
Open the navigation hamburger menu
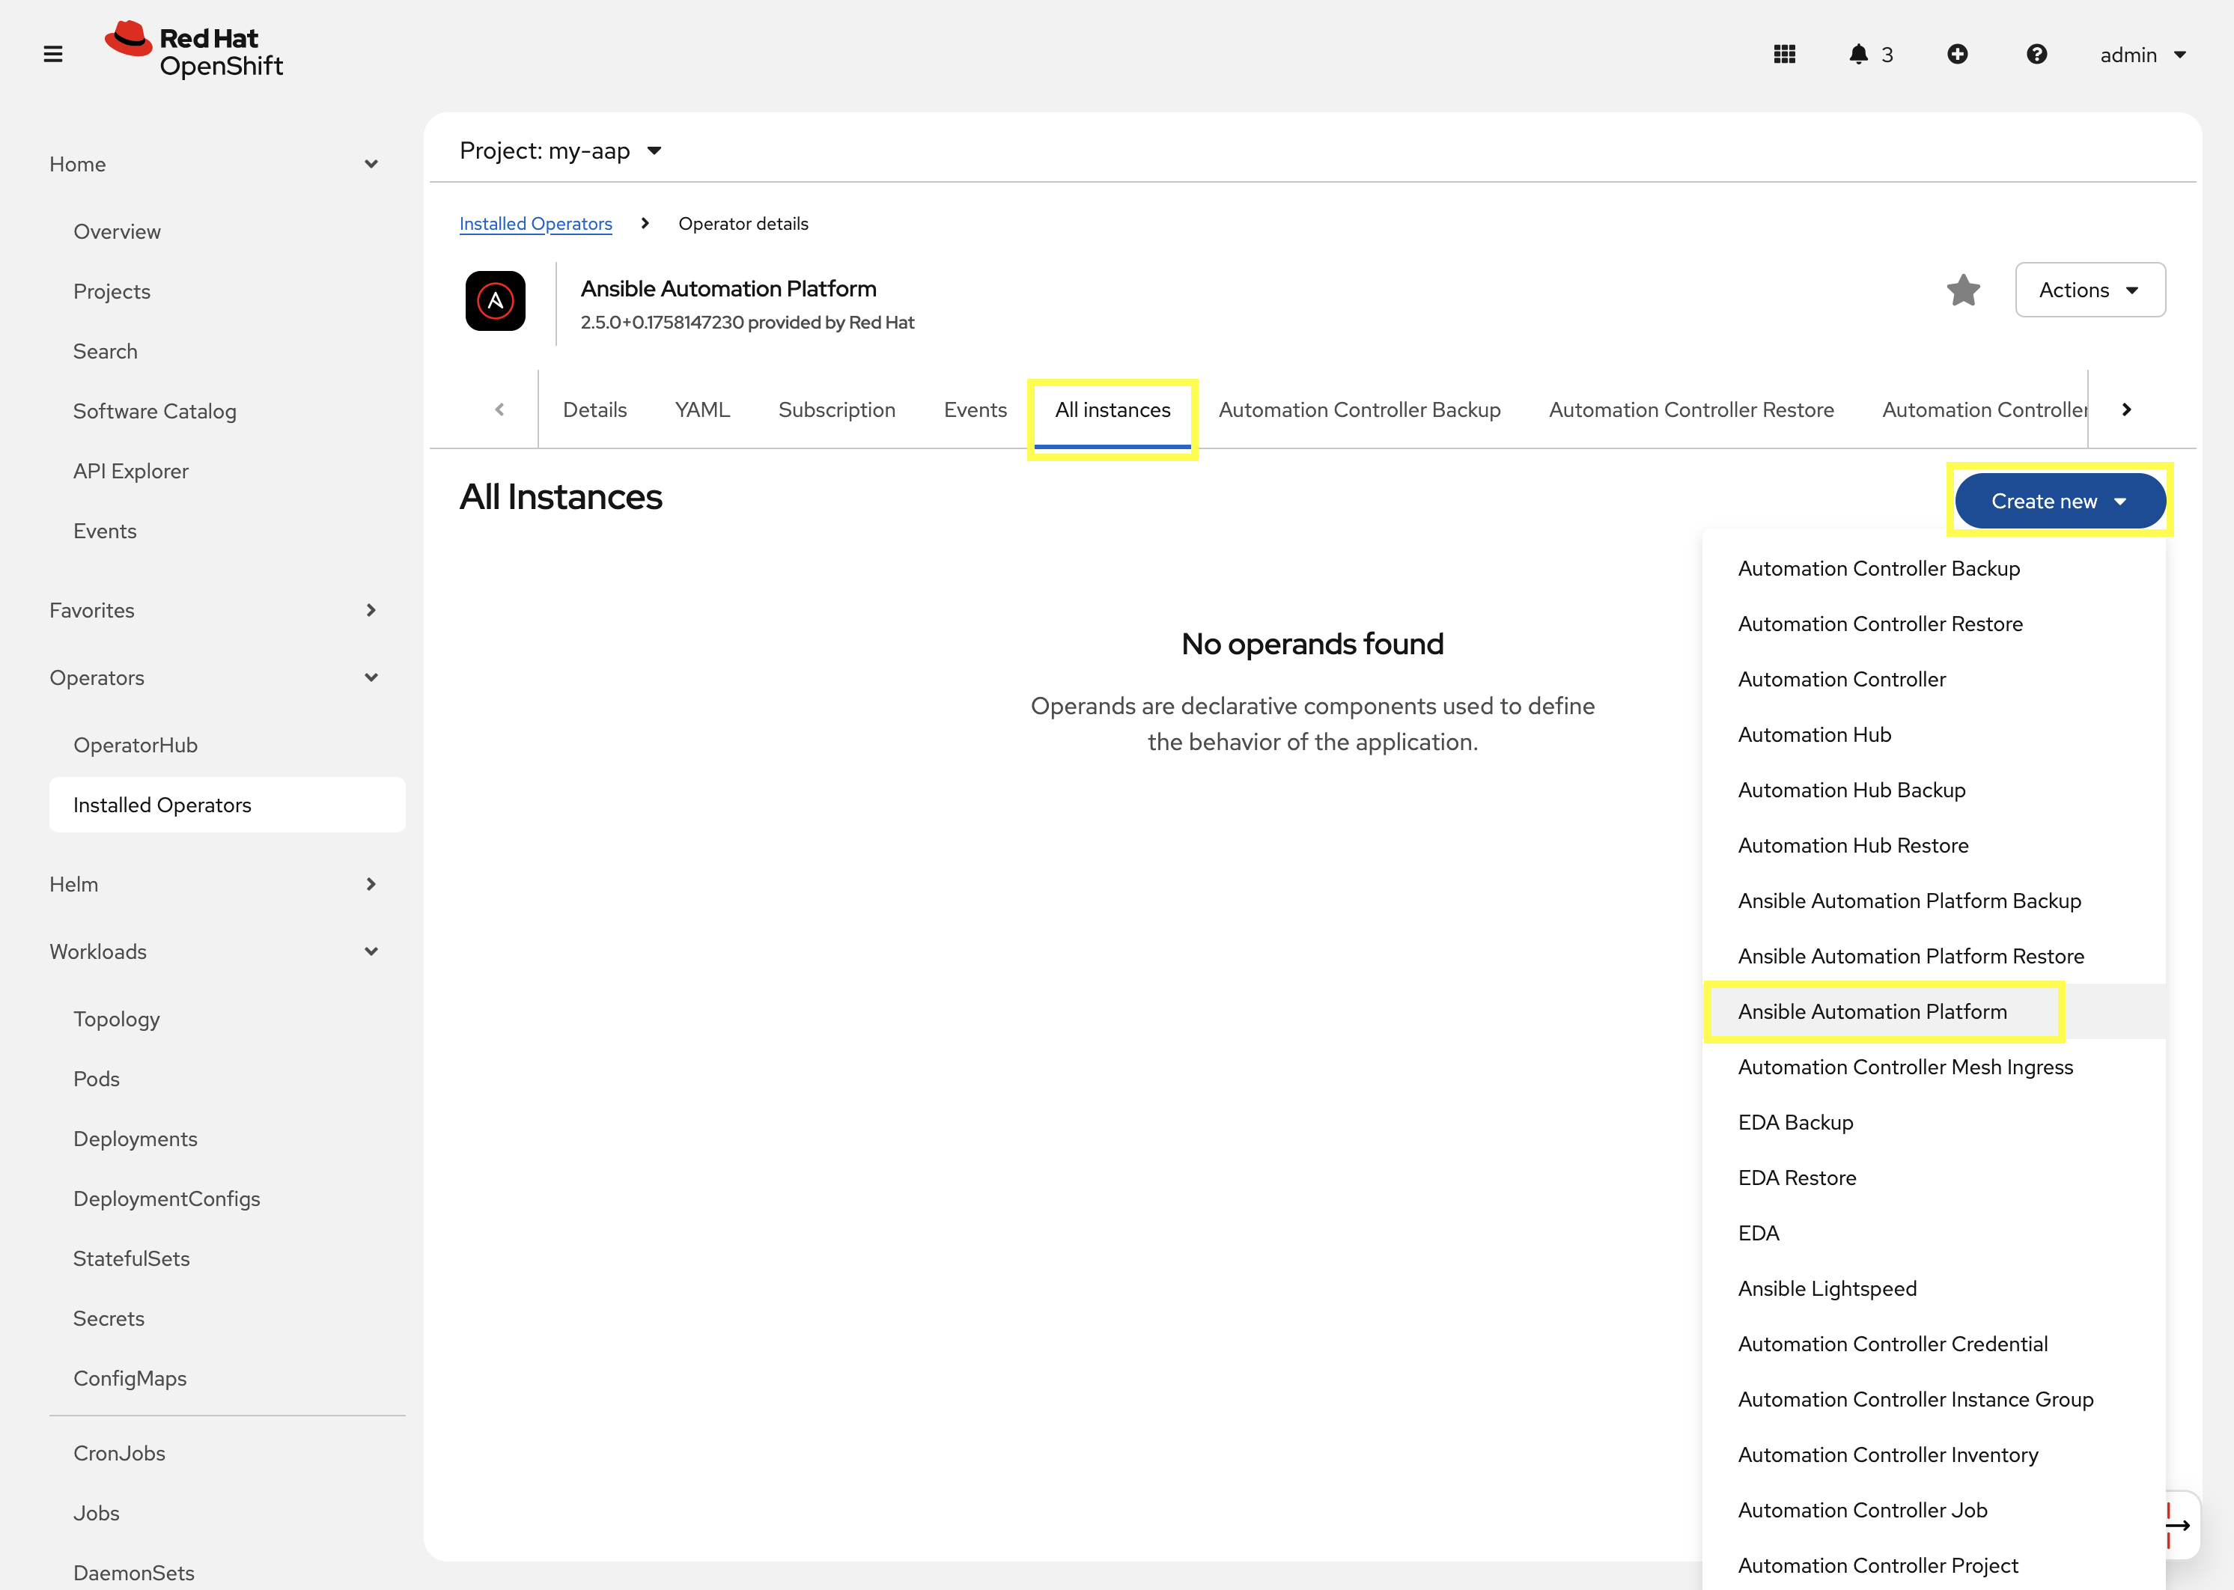point(52,54)
